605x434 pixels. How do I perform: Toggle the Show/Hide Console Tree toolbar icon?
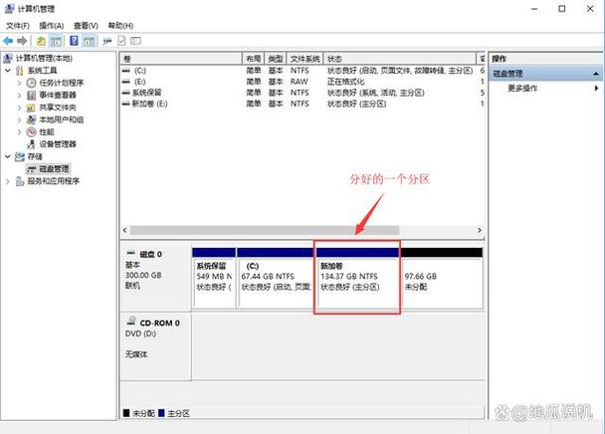[57, 41]
